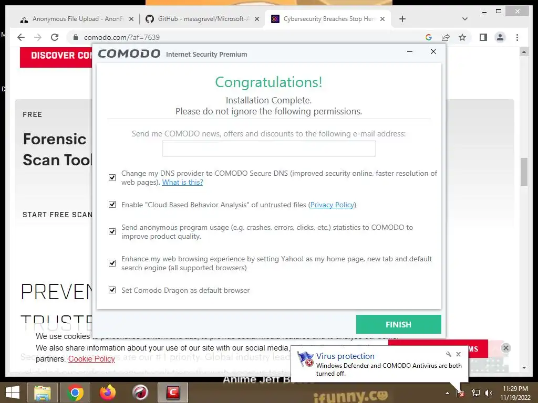The image size is (538, 403).
Task: Click the Comodo installer taskbar icon
Action: pos(173,393)
